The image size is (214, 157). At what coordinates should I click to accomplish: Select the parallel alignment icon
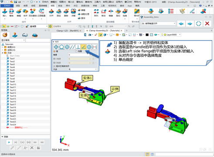[x=72, y=47]
